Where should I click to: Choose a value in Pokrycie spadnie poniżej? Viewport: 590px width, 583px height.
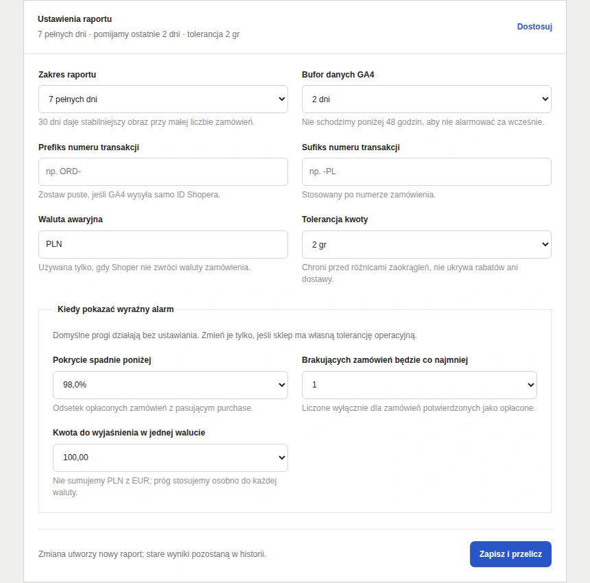coord(170,385)
